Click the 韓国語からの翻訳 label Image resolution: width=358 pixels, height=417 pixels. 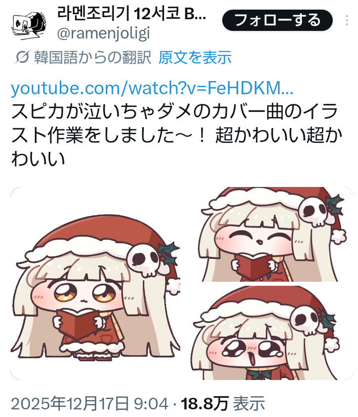pos(93,57)
